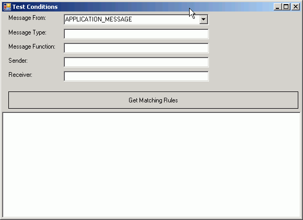Viewport: 303px width, 220px height.
Task: Click the Message Function label
Action: 32,47
